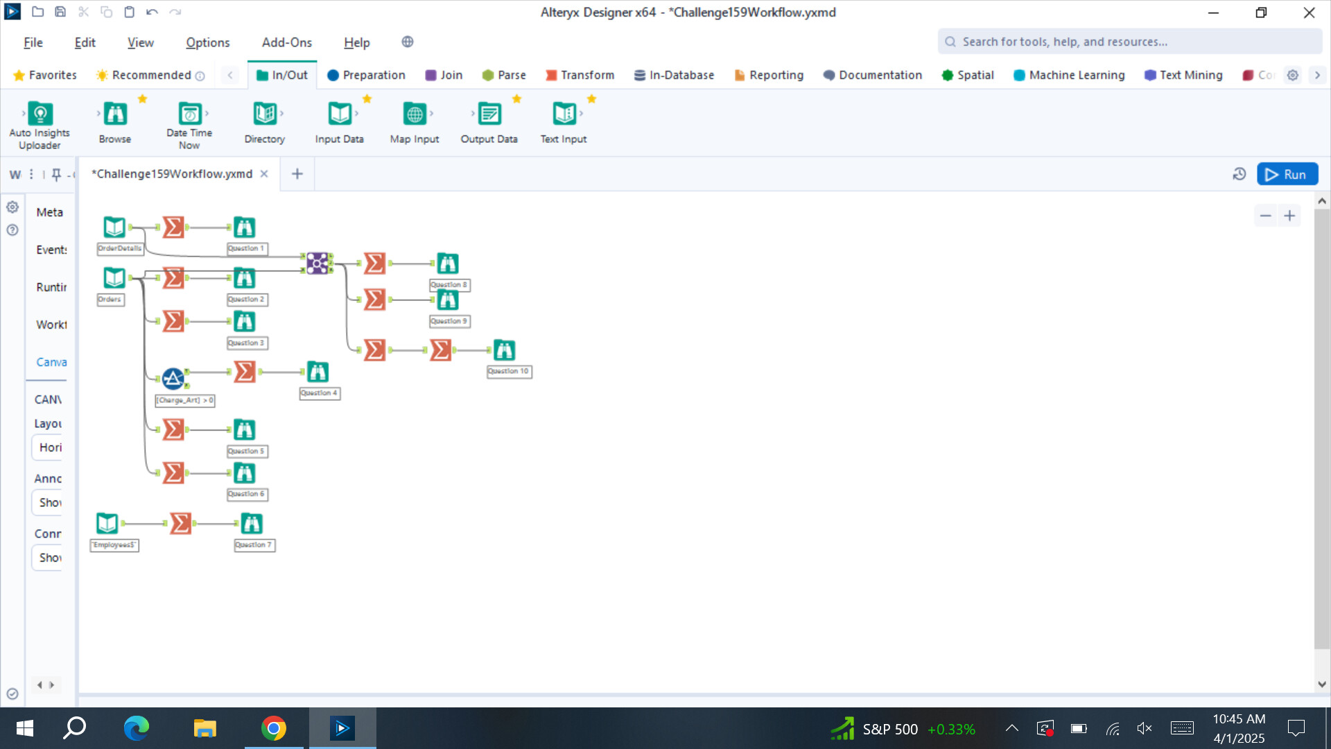Open the Layout direction dropdown
This screenshot has height=749, width=1331.
(49, 447)
